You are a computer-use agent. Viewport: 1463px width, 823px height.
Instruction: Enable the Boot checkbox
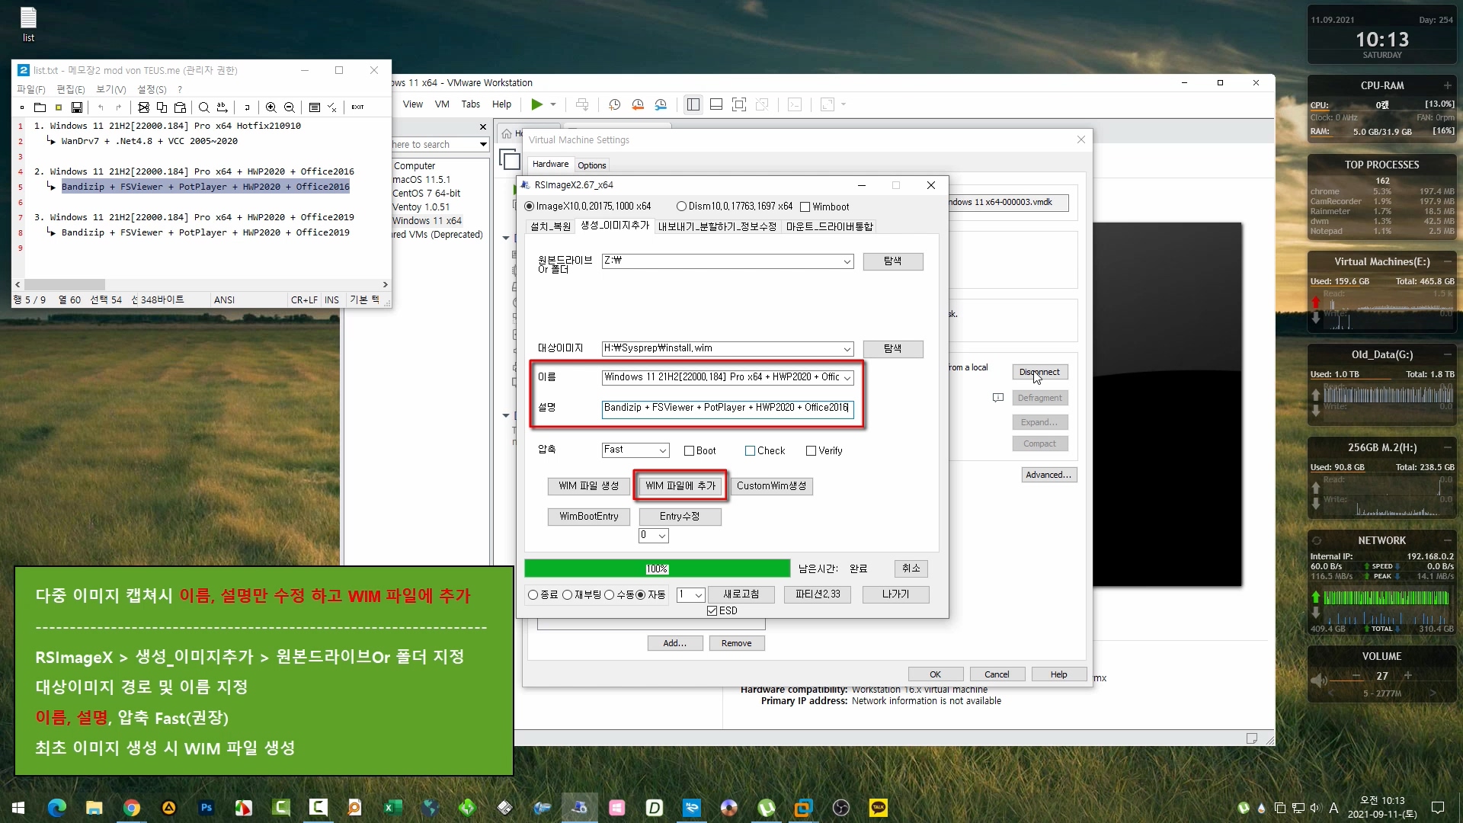689,451
